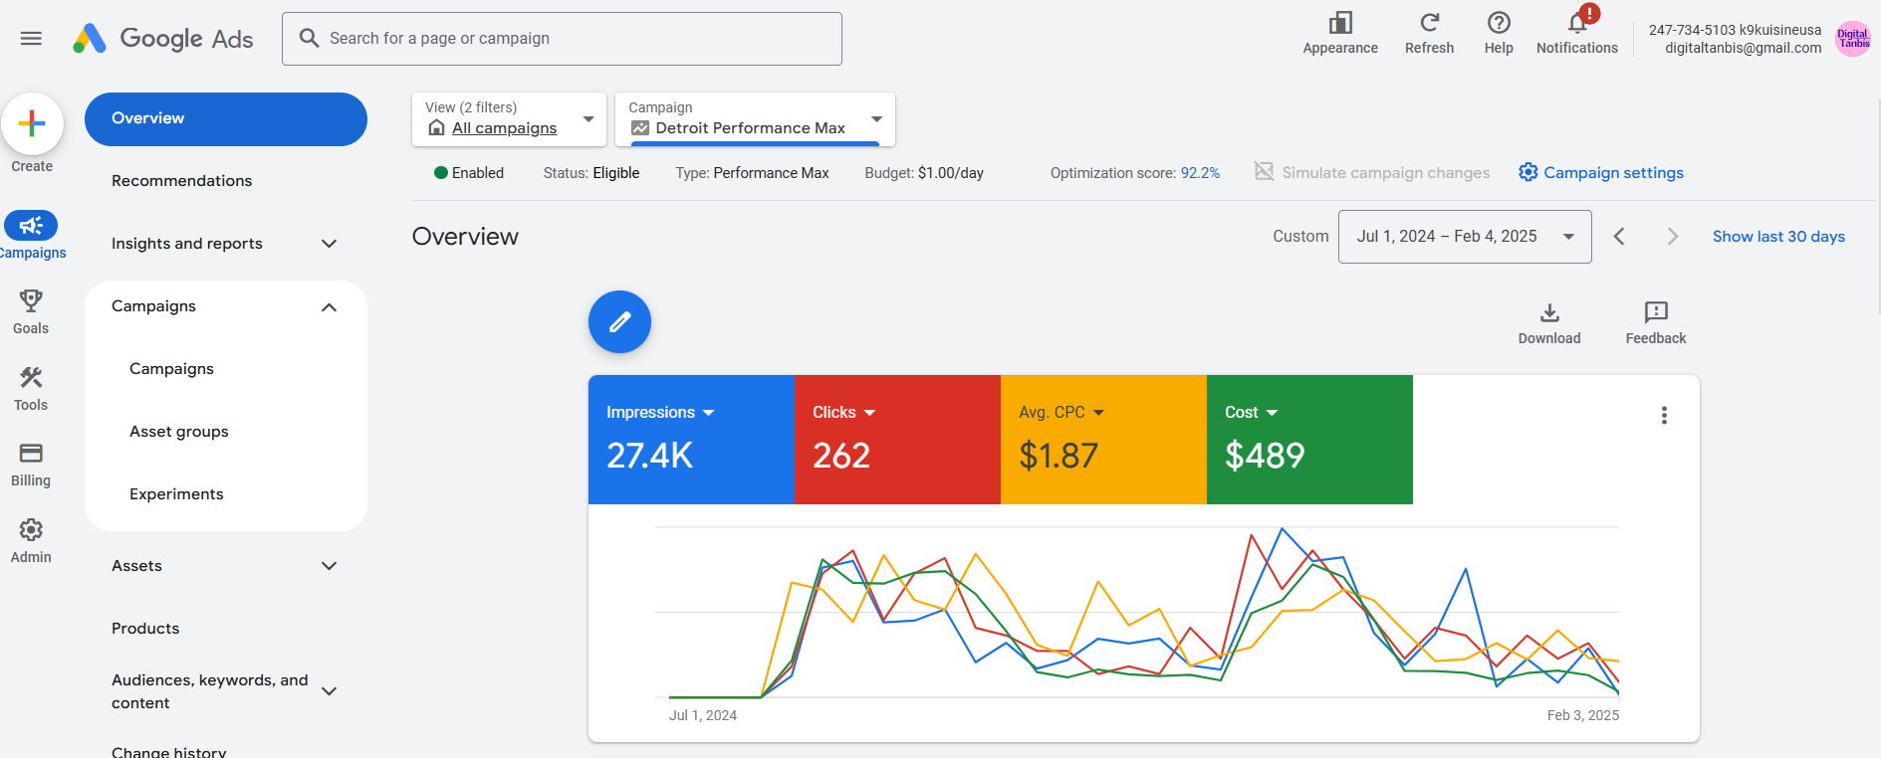Open the hamburger main menu
Image resolution: width=1881 pixels, height=758 pixels.
tap(31, 39)
